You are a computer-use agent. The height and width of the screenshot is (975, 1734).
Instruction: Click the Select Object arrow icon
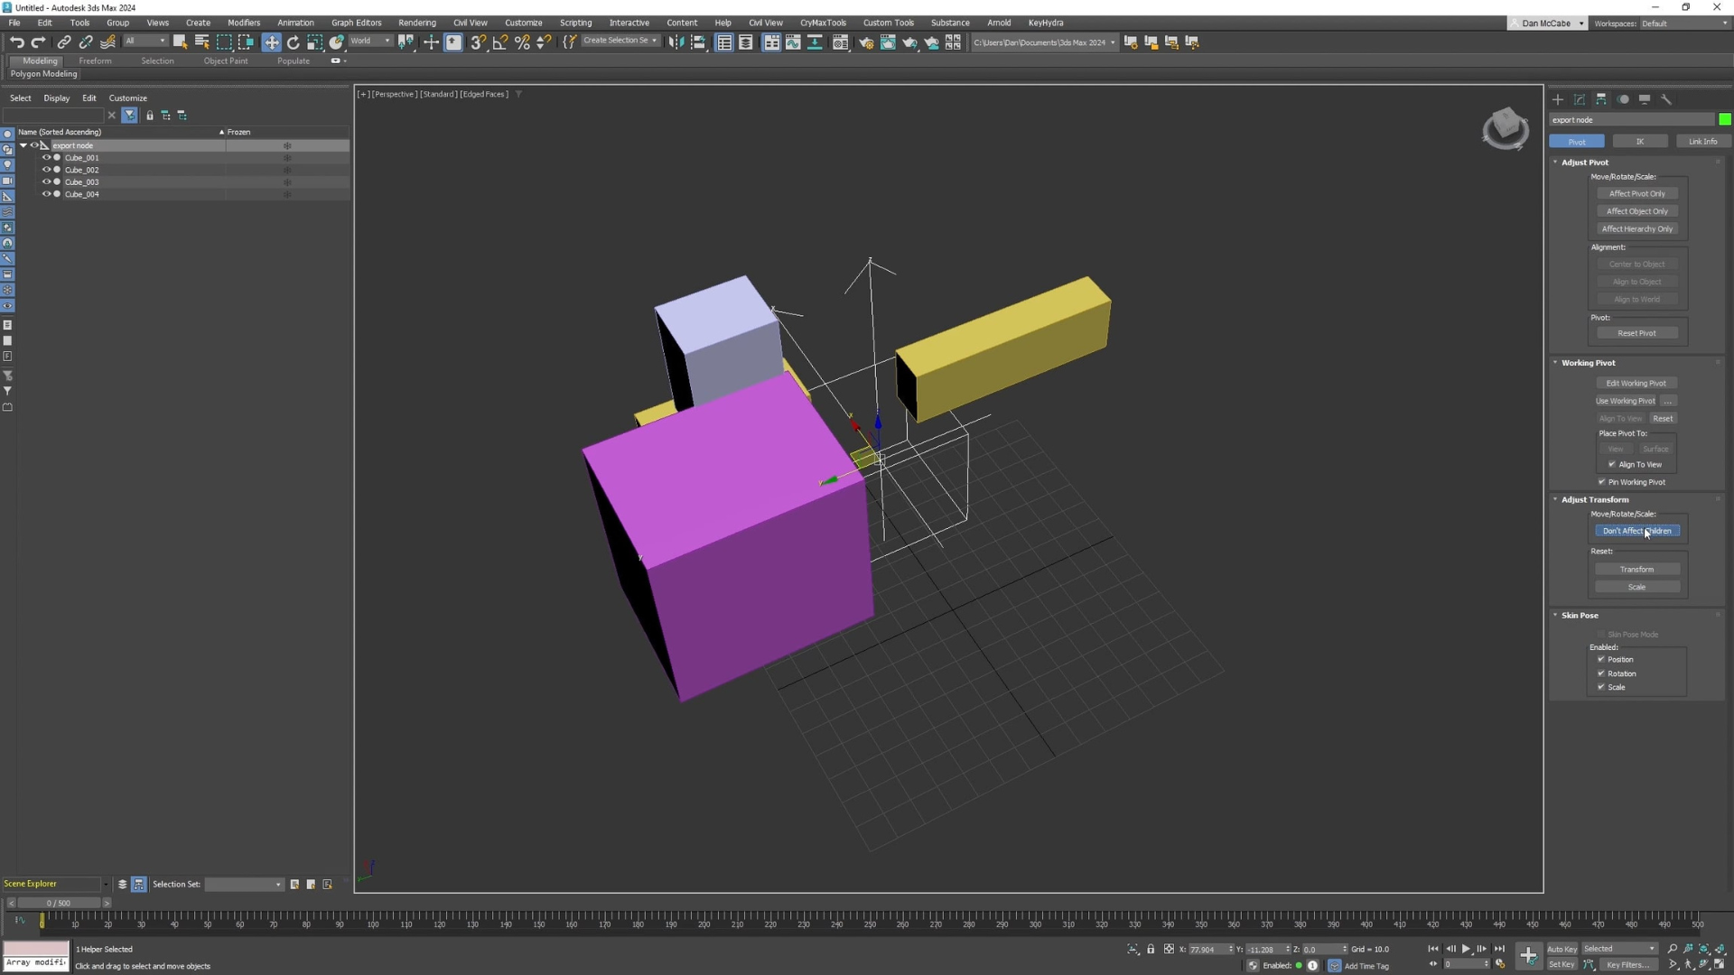pos(180,42)
